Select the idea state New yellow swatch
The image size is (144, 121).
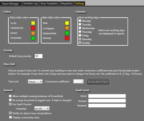(x=67, y=23)
